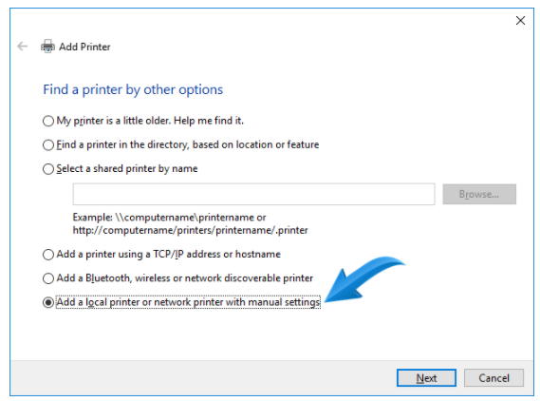This screenshot has width=540, height=401.
Task: Cancel the Add Printer wizard
Action: pyautogui.click(x=493, y=378)
